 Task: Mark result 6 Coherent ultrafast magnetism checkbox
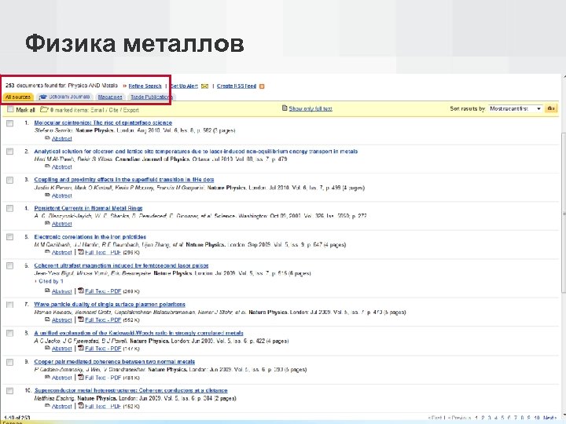pyautogui.click(x=9, y=265)
